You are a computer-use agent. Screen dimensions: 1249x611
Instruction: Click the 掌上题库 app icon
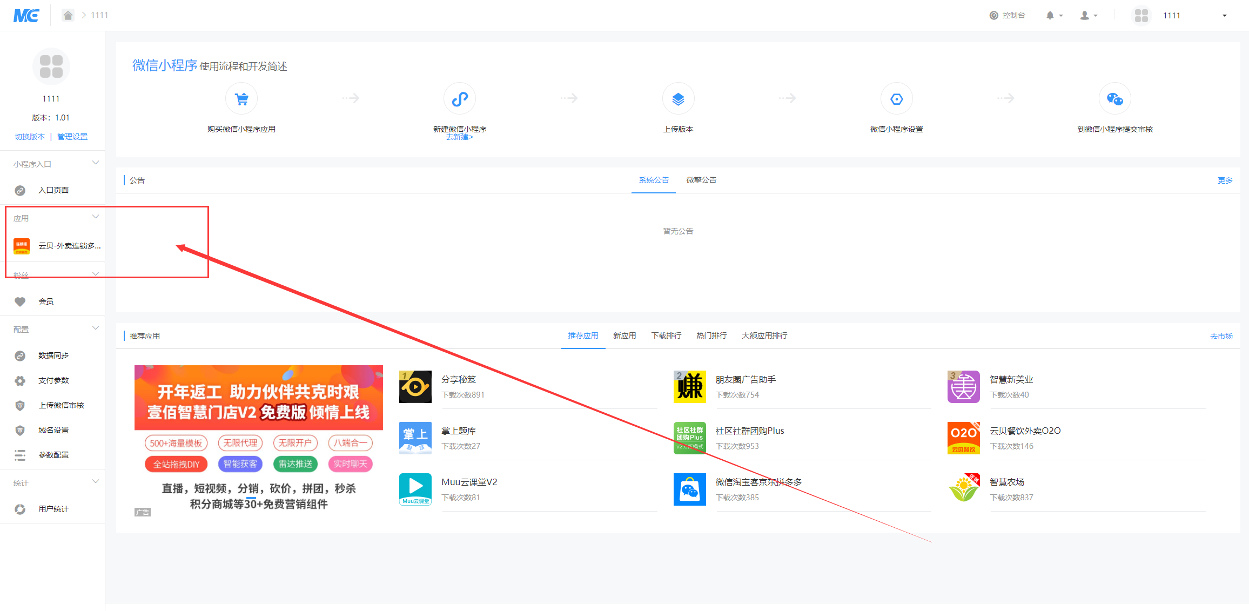point(415,438)
